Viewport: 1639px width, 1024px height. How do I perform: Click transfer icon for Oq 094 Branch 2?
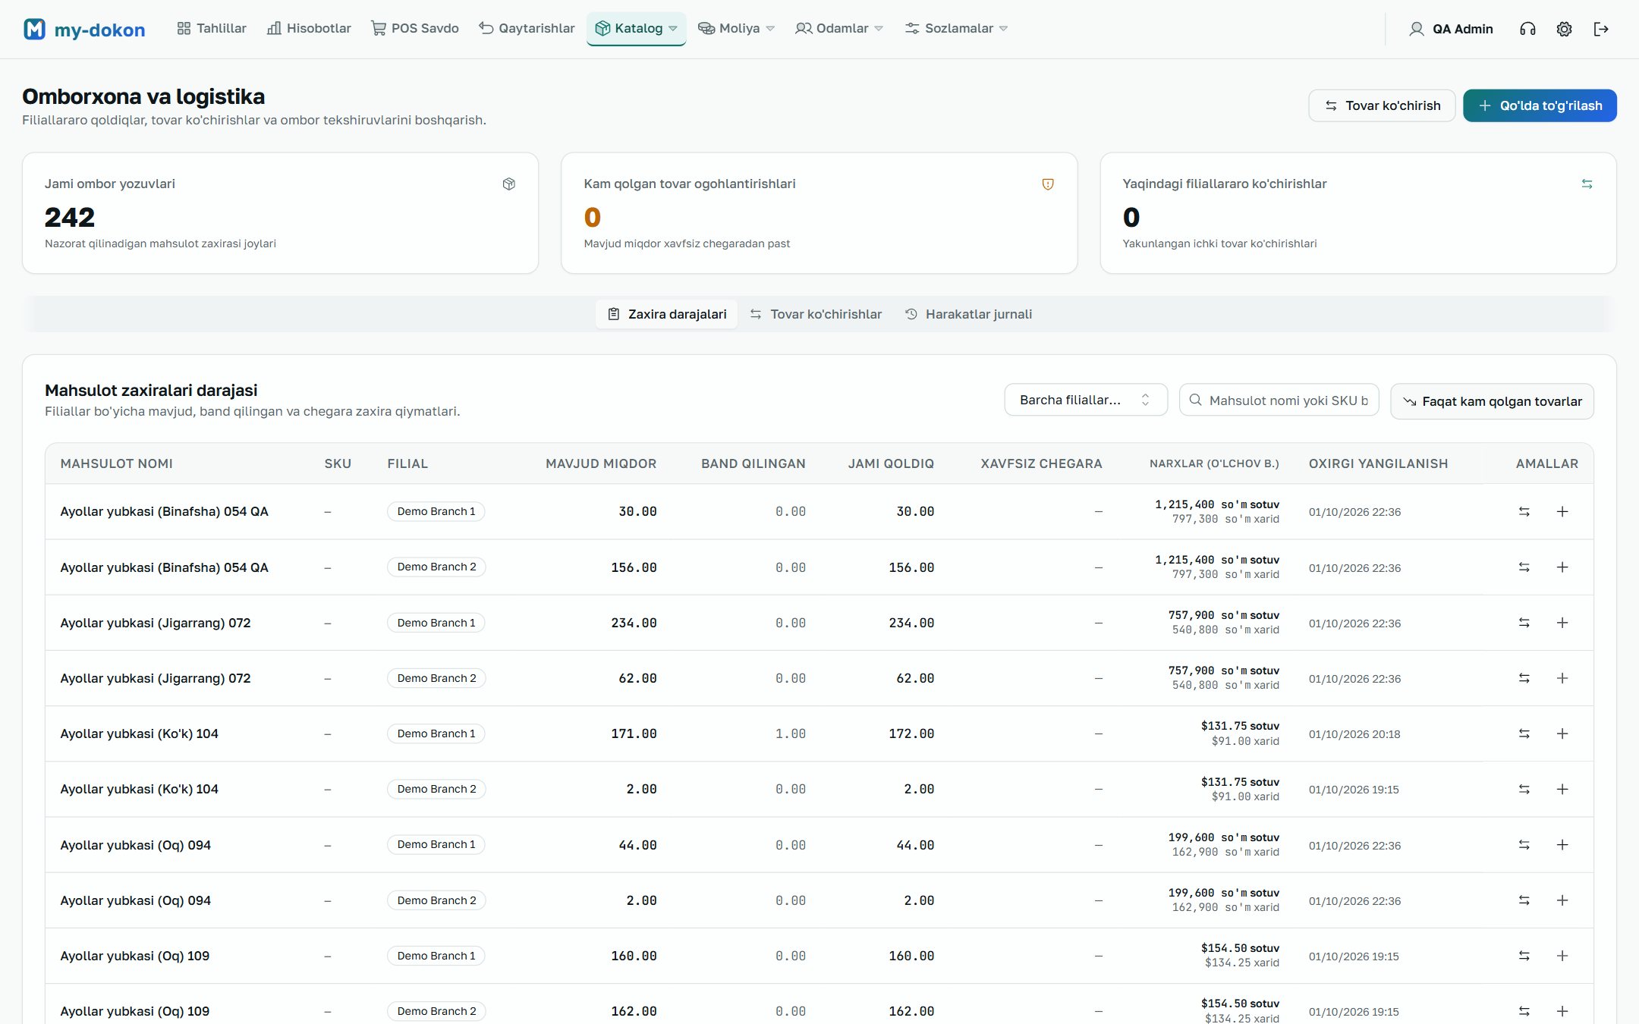pyautogui.click(x=1524, y=900)
